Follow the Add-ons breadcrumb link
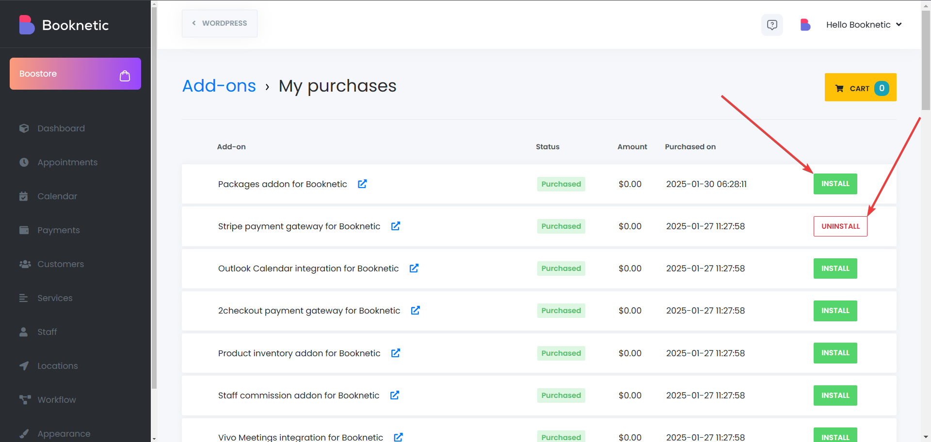This screenshot has width=931, height=442. pyautogui.click(x=219, y=86)
